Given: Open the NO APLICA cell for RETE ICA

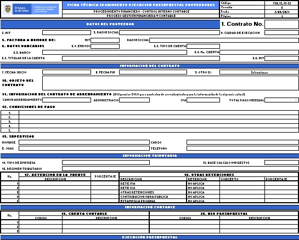Looking at the screenshot, I should pyautogui.click(x=204, y=187).
